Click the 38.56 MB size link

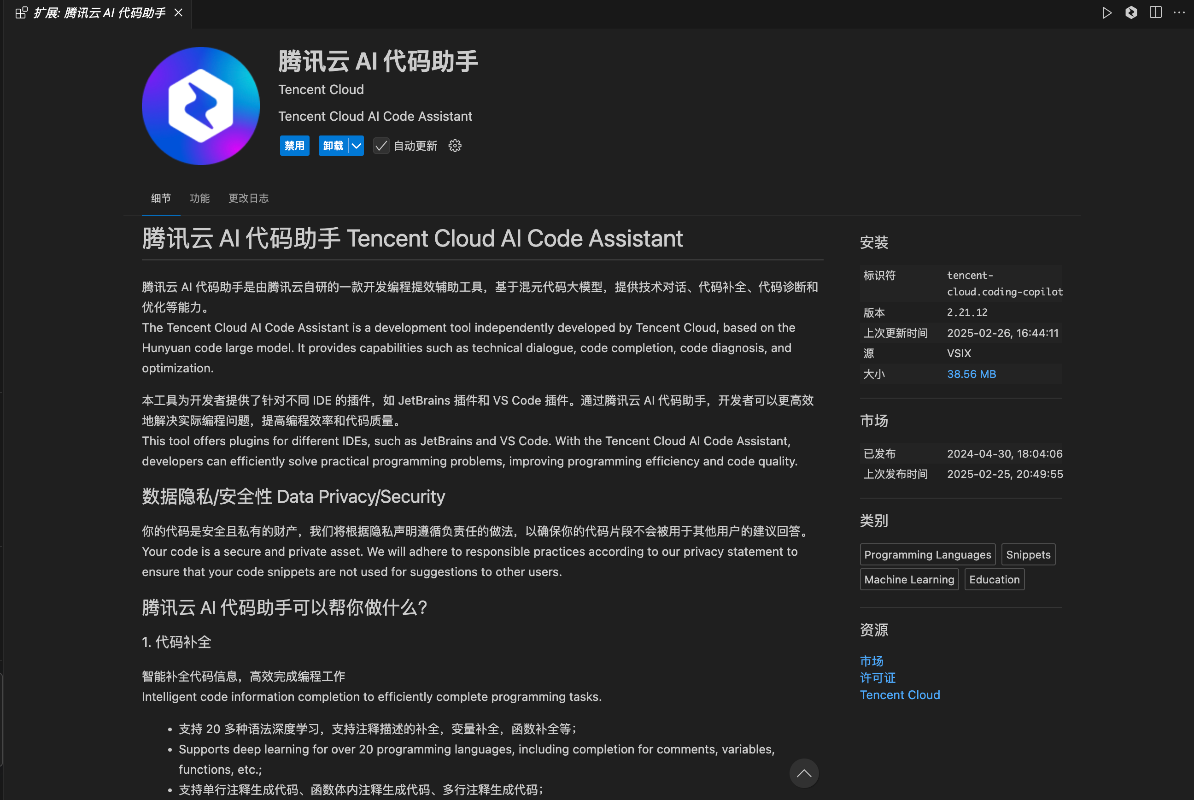click(971, 374)
